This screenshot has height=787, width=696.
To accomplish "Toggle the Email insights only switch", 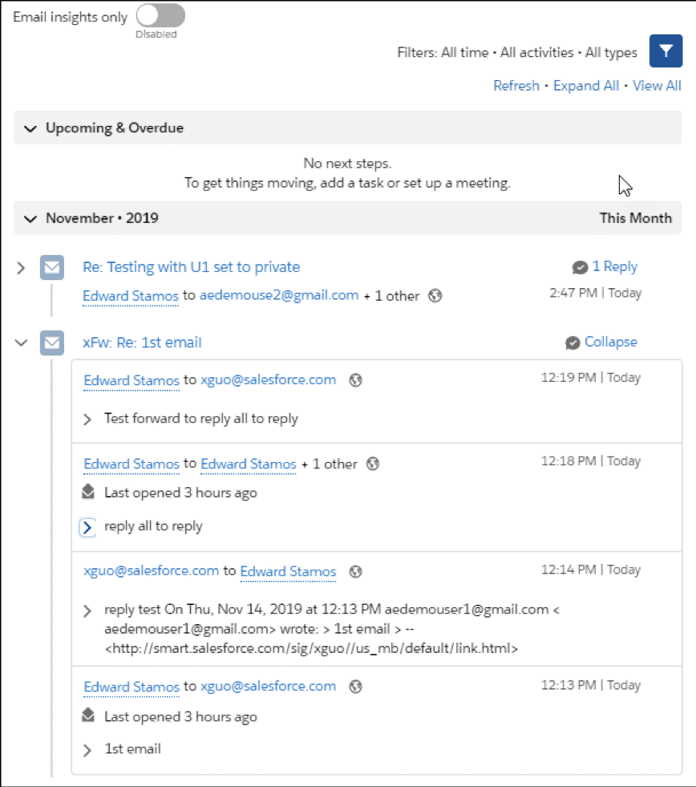I will (160, 16).
